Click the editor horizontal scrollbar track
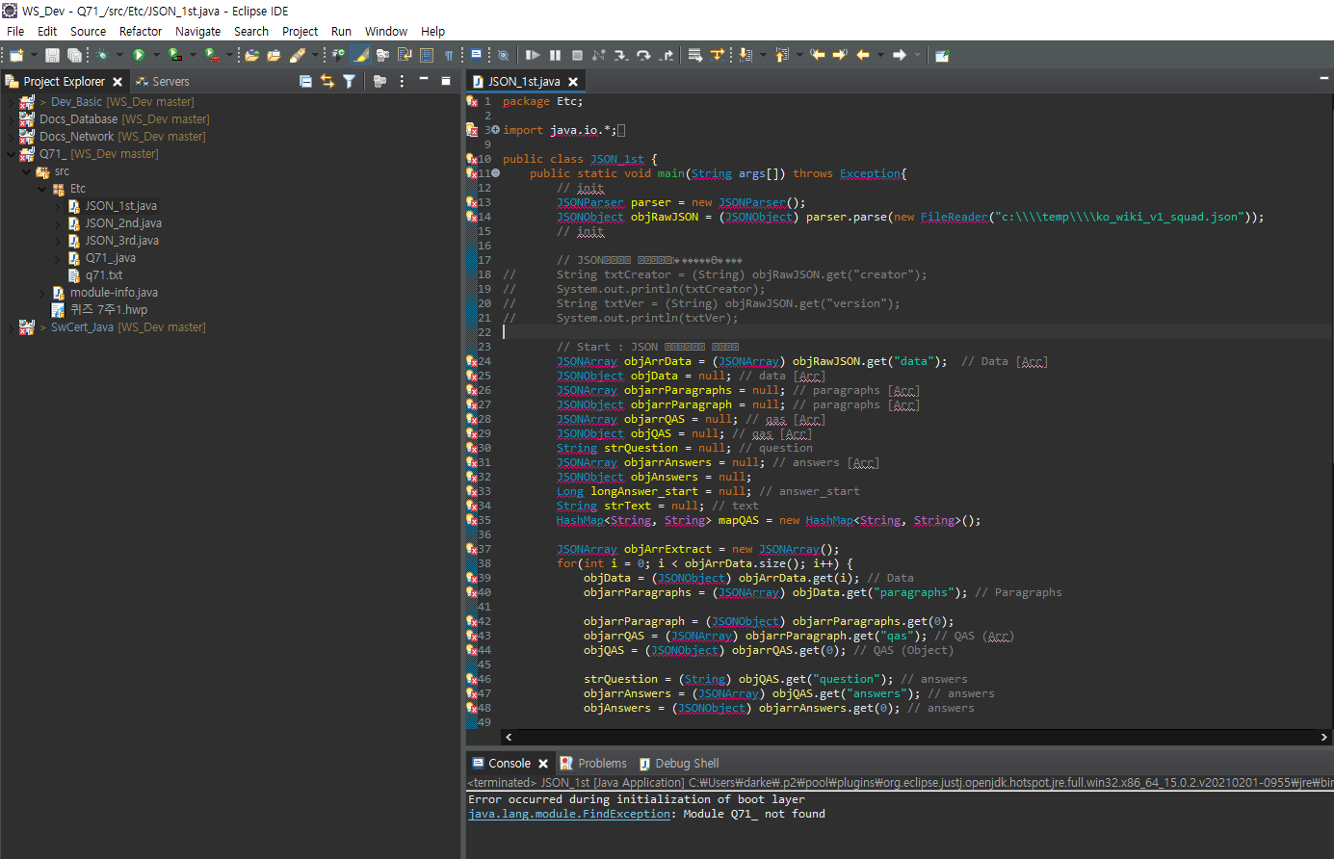 [915, 737]
